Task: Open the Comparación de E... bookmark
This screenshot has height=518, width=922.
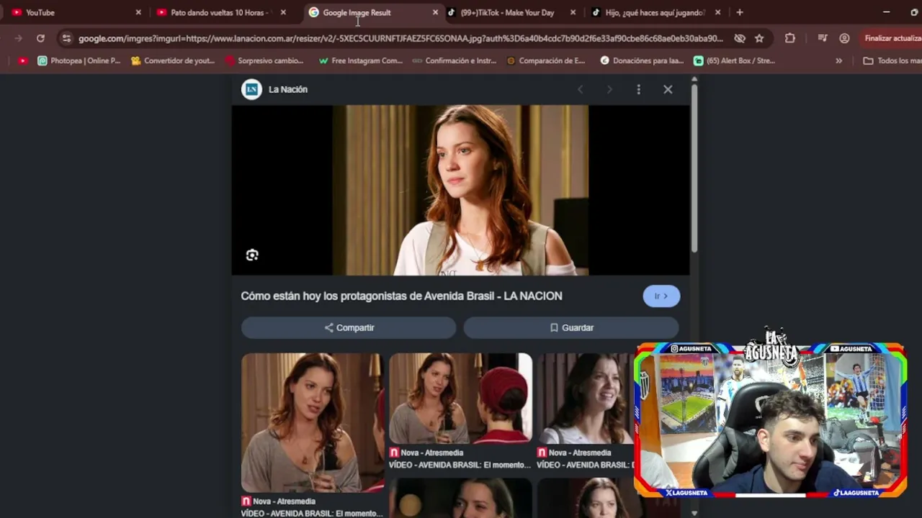Action: (x=546, y=60)
